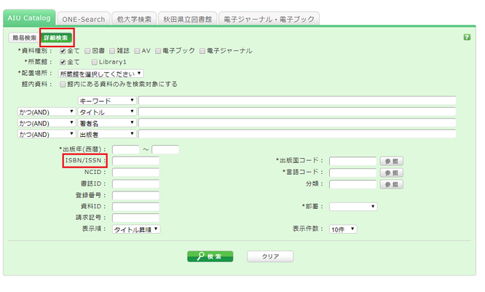Open the 配置場所 location dropdown
485x292 pixels.
pos(101,73)
